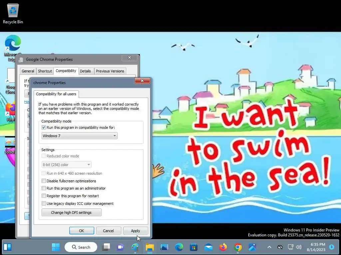Click OK in chrome Properties dialog

point(82,231)
